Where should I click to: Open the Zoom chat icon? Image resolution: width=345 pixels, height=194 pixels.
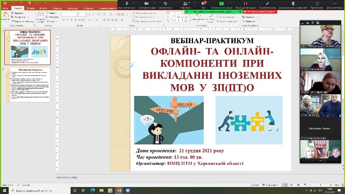203,4
